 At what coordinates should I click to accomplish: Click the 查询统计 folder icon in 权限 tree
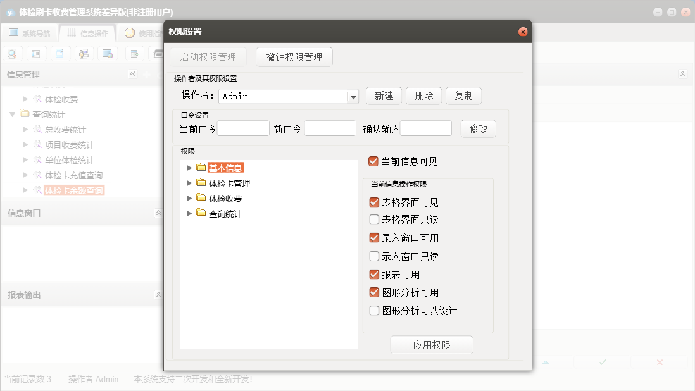201,214
